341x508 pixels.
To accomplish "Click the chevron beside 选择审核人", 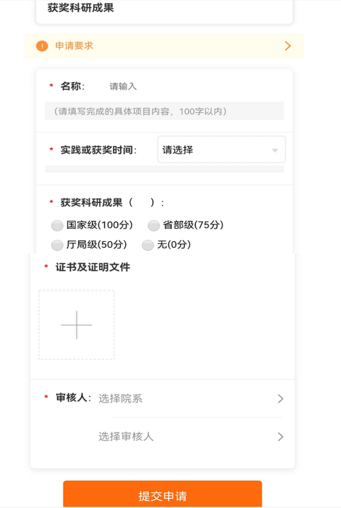I will pos(281,437).
